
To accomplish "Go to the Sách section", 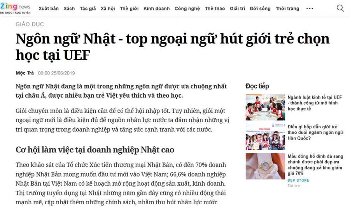I will click(x=69, y=9).
